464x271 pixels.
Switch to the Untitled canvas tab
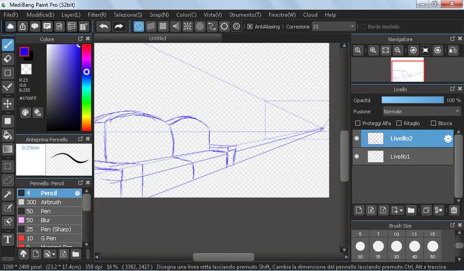tap(158, 39)
